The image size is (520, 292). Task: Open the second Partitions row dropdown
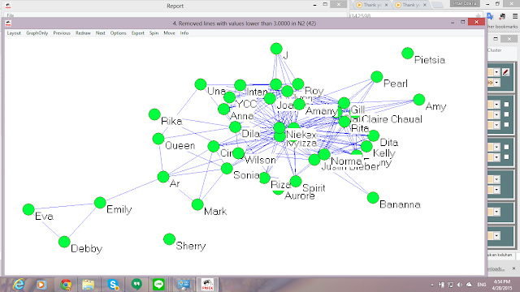496,114
